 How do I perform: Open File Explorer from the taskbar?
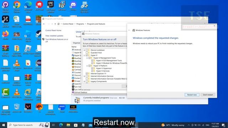(x=68, y=125)
